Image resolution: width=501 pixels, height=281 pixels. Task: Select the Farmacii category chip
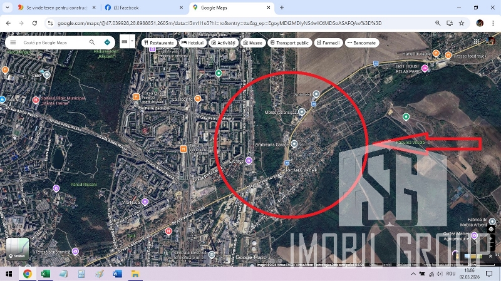(328, 43)
